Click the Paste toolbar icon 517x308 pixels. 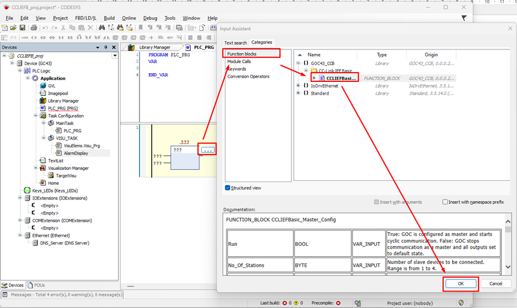pos(81,28)
